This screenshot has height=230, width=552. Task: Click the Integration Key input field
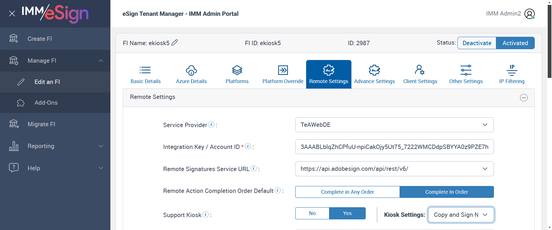(x=394, y=147)
